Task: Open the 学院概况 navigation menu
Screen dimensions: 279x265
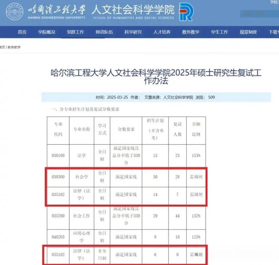Action: (46, 32)
